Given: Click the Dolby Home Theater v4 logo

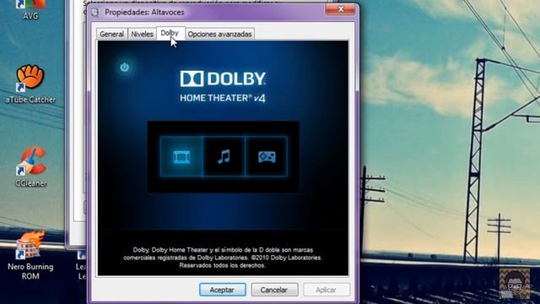Looking at the screenshot, I should (x=223, y=86).
